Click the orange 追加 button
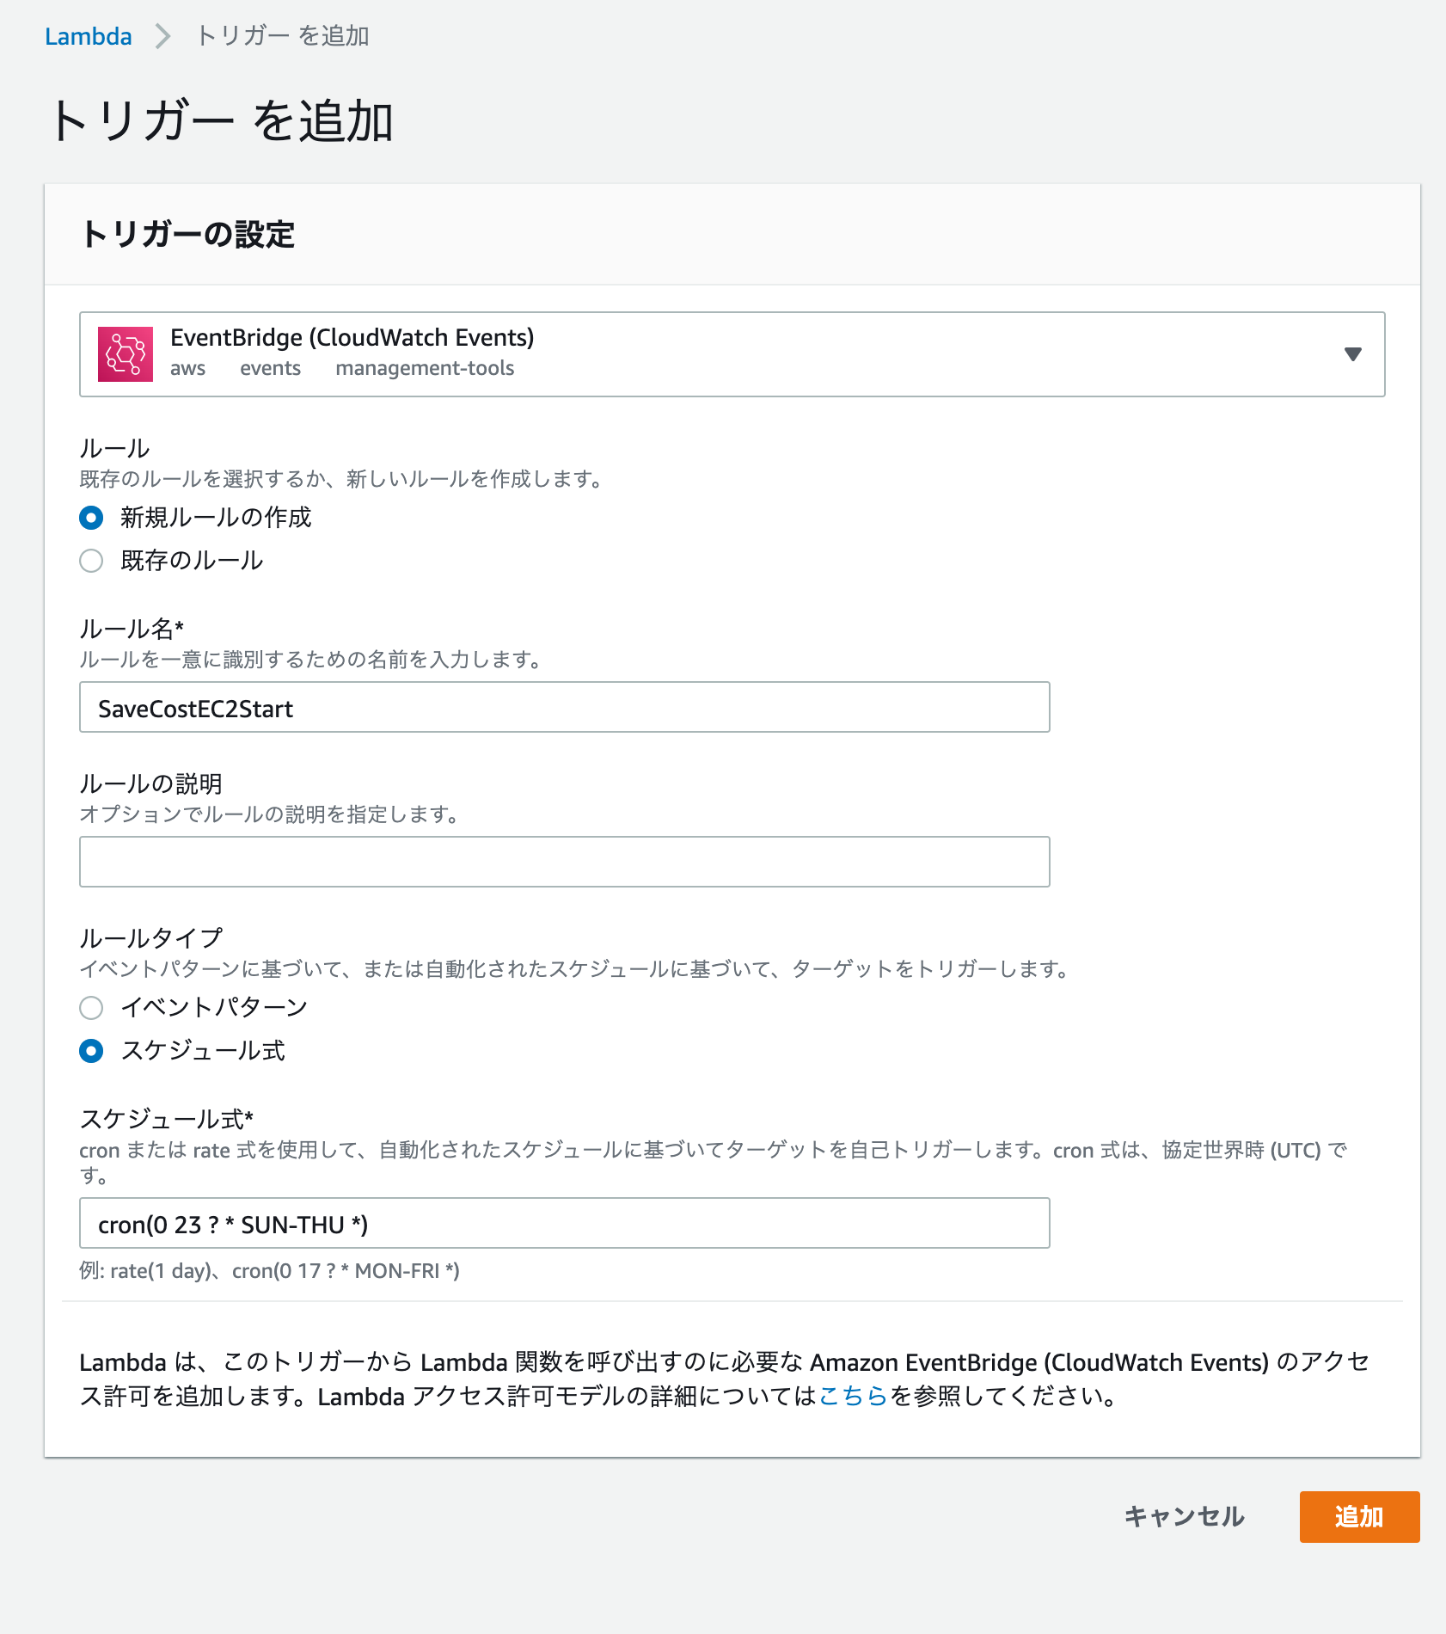Image resolution: width=1446 pixels, height=1634 pixels. point(1359,1517)
